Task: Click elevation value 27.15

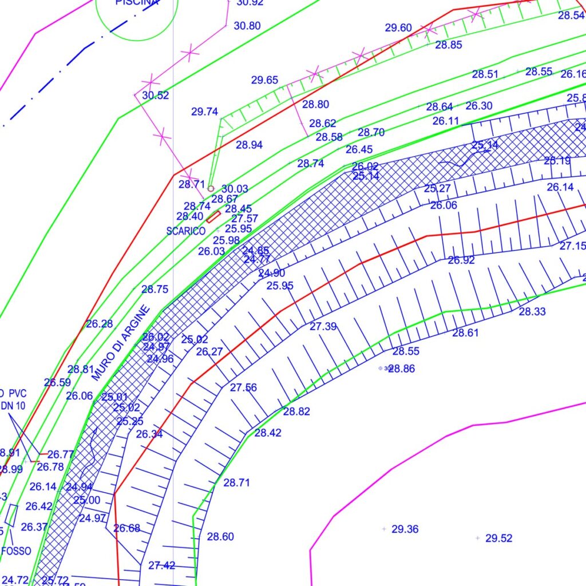Action: point(572,246)
